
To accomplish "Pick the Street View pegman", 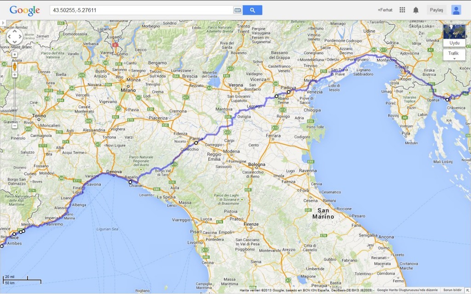I will [x=15, y=67].
